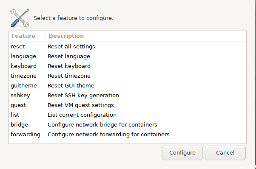Click the Cancel button
The image size is (256, 169).
coord(225,153)
